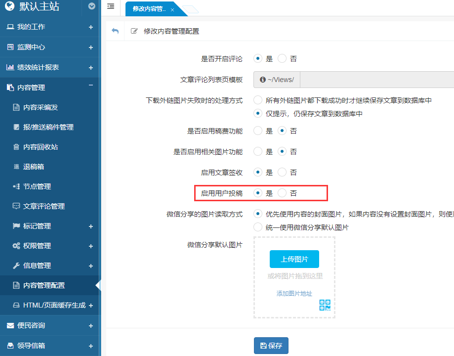Select 否 for 是否开启评论
454x356 pixels.
coord(282,59)
